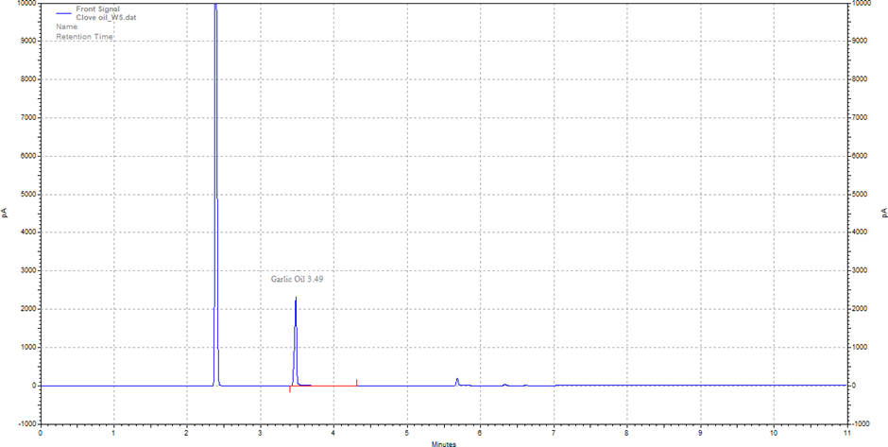Click the 10 tick label on x-axis
Viewport: 888px width, 447px height.
773,433
